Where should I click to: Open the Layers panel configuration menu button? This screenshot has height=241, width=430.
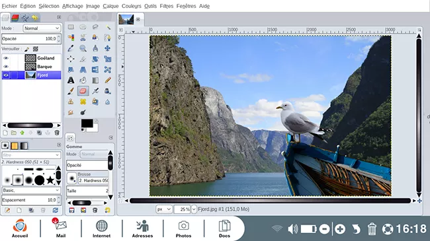click(x=59, y=17)
